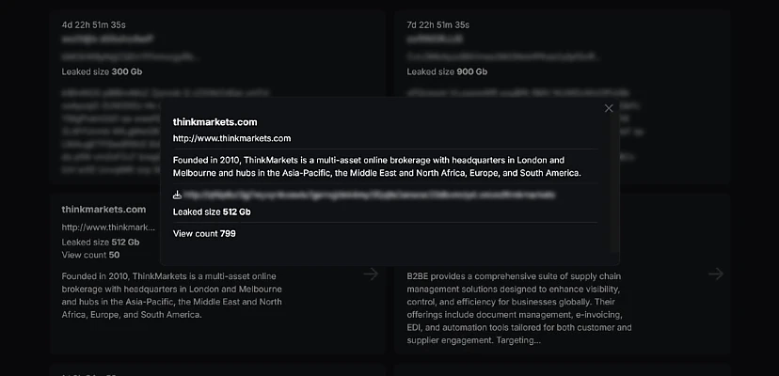
Task: Open the B2BE supply chain description card
Action: pyautogui.click(x=519, y=307)
